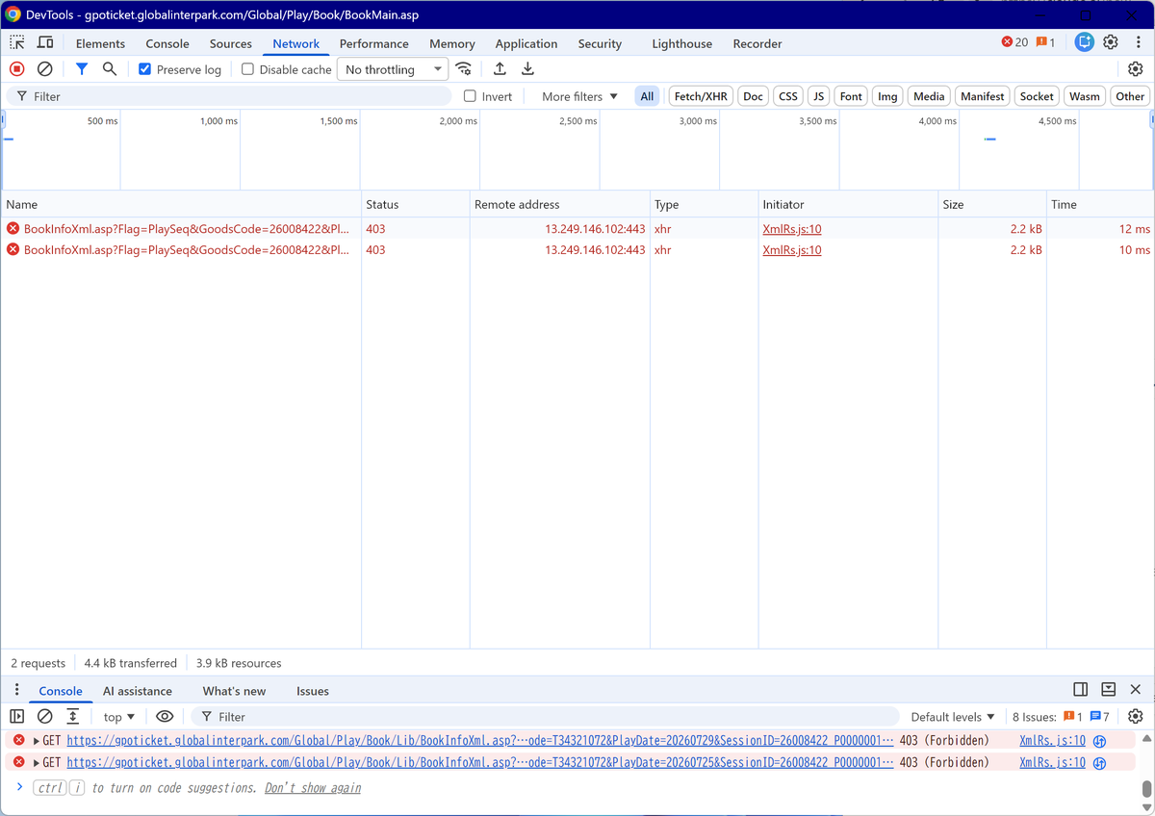The image size is (1155, 816).
Task: Click the 20 errors counter badge
Action: pos(1014,42)
